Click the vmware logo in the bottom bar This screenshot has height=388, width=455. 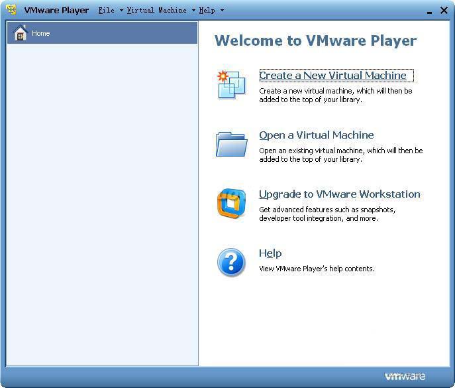pos(405,377)
